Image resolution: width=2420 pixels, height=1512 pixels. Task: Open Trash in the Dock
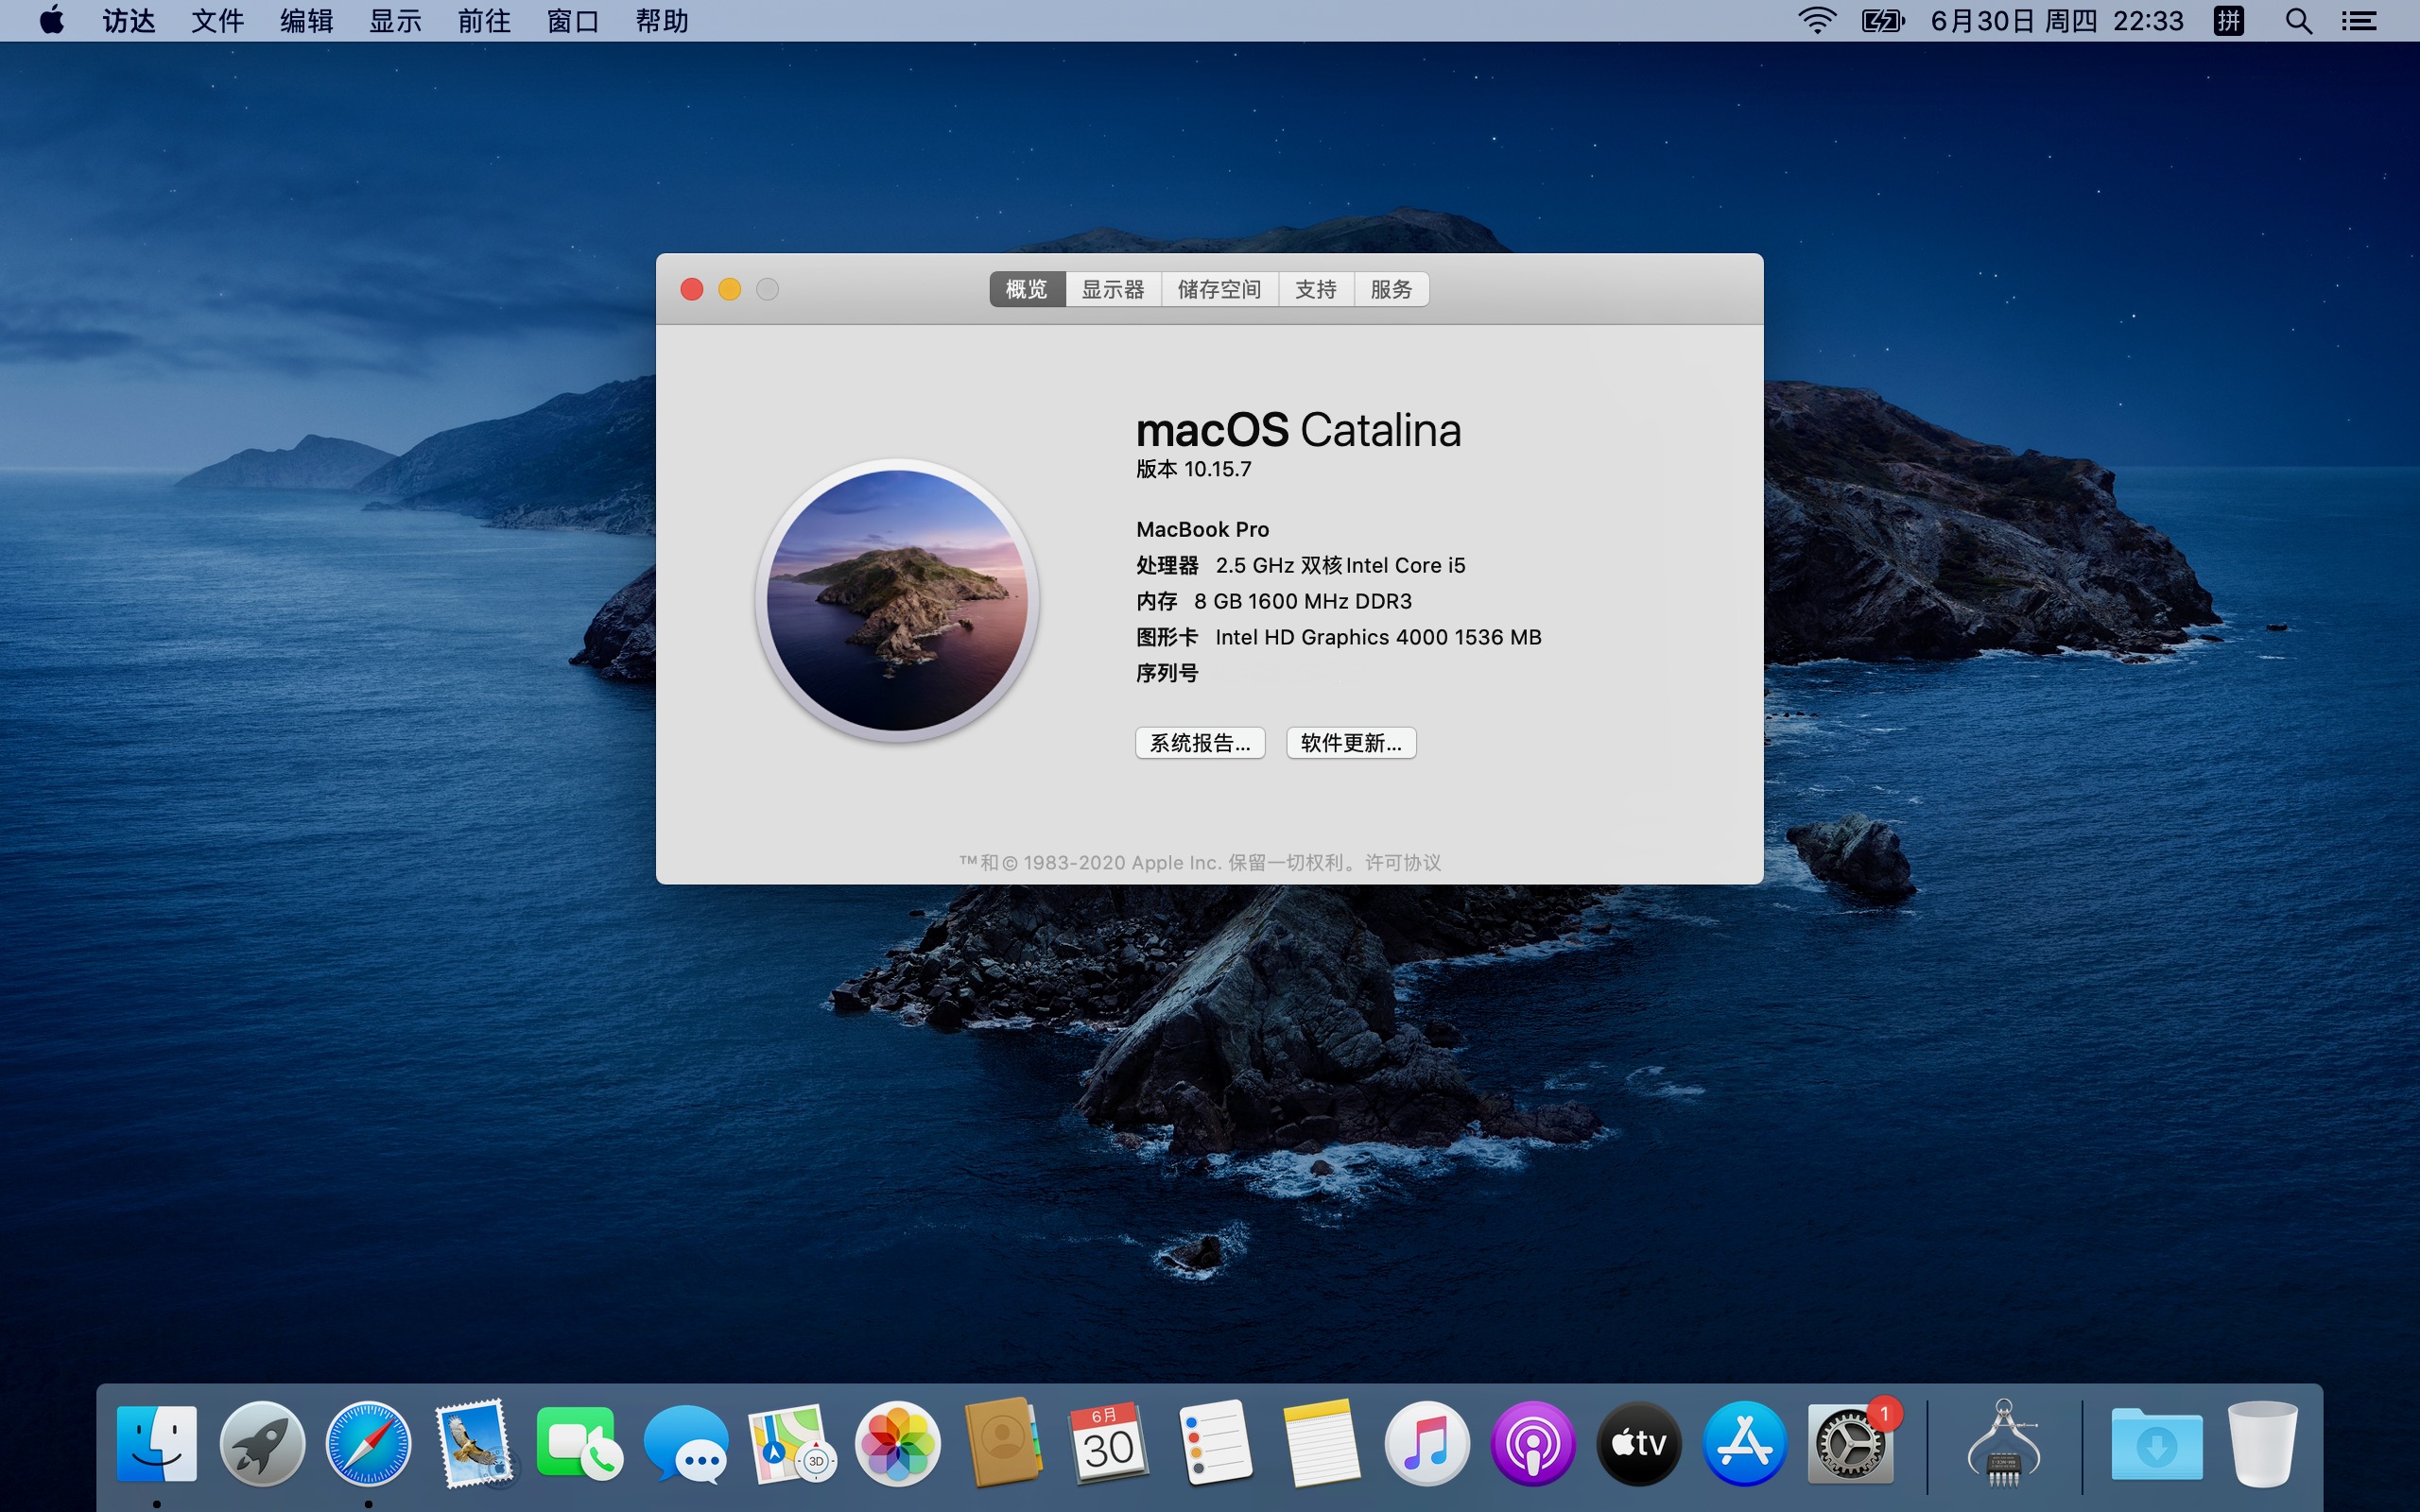click(x=2263, y=1443)
